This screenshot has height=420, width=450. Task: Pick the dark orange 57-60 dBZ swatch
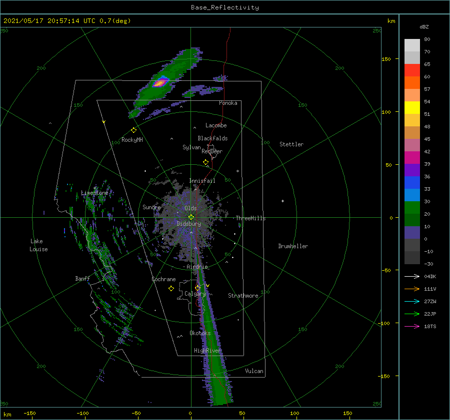(412, 83)
